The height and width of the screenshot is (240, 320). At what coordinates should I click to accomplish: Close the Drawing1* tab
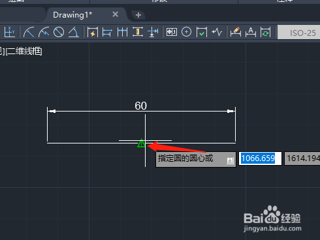tap(115, 14)
